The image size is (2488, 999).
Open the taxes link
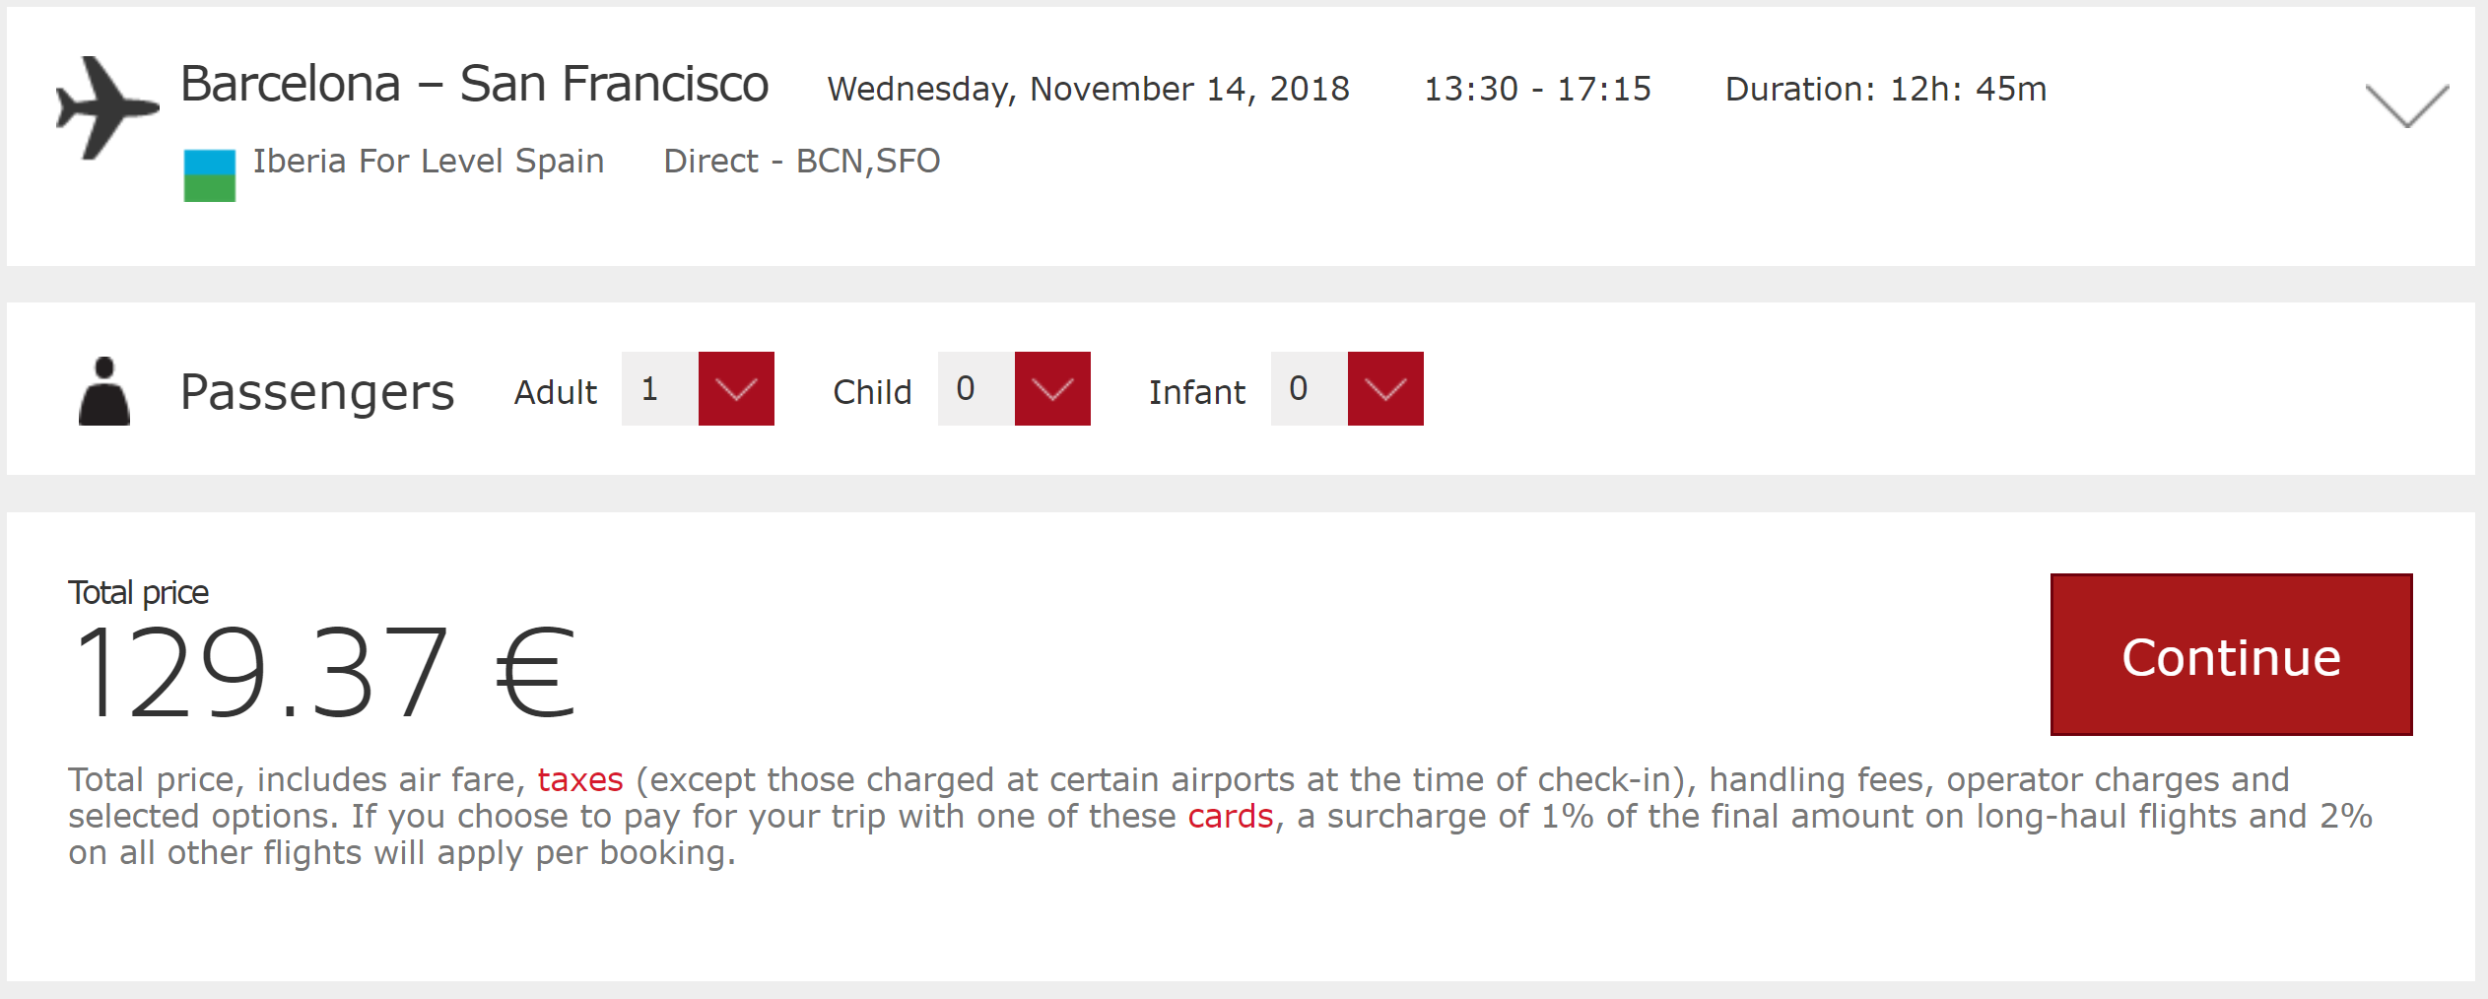click(x=580, y=779)
